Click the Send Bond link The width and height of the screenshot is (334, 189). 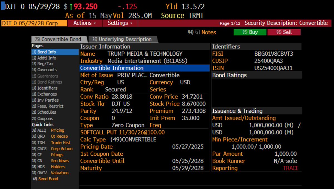coord(45,179)
